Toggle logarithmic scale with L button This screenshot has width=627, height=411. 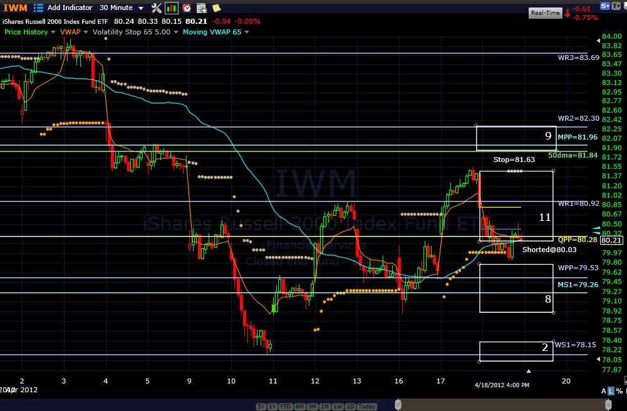coord(611,391)
